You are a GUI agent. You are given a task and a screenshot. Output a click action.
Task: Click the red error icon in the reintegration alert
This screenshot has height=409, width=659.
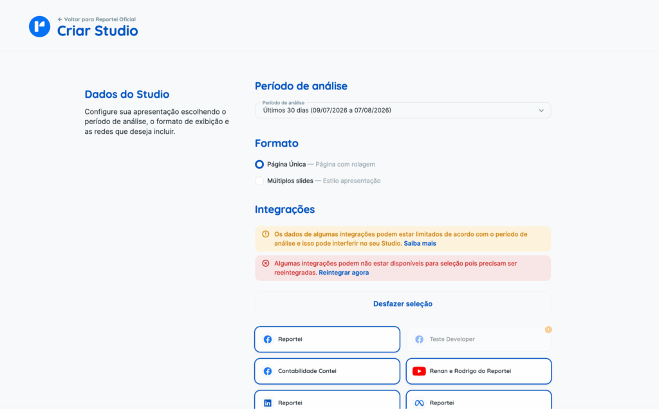point(266,263)
